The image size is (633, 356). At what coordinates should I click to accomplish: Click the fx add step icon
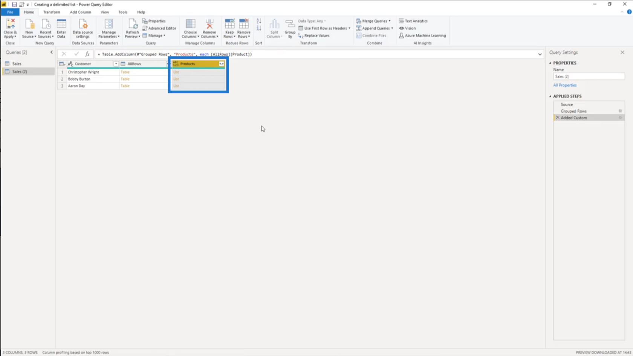[87, 54]
